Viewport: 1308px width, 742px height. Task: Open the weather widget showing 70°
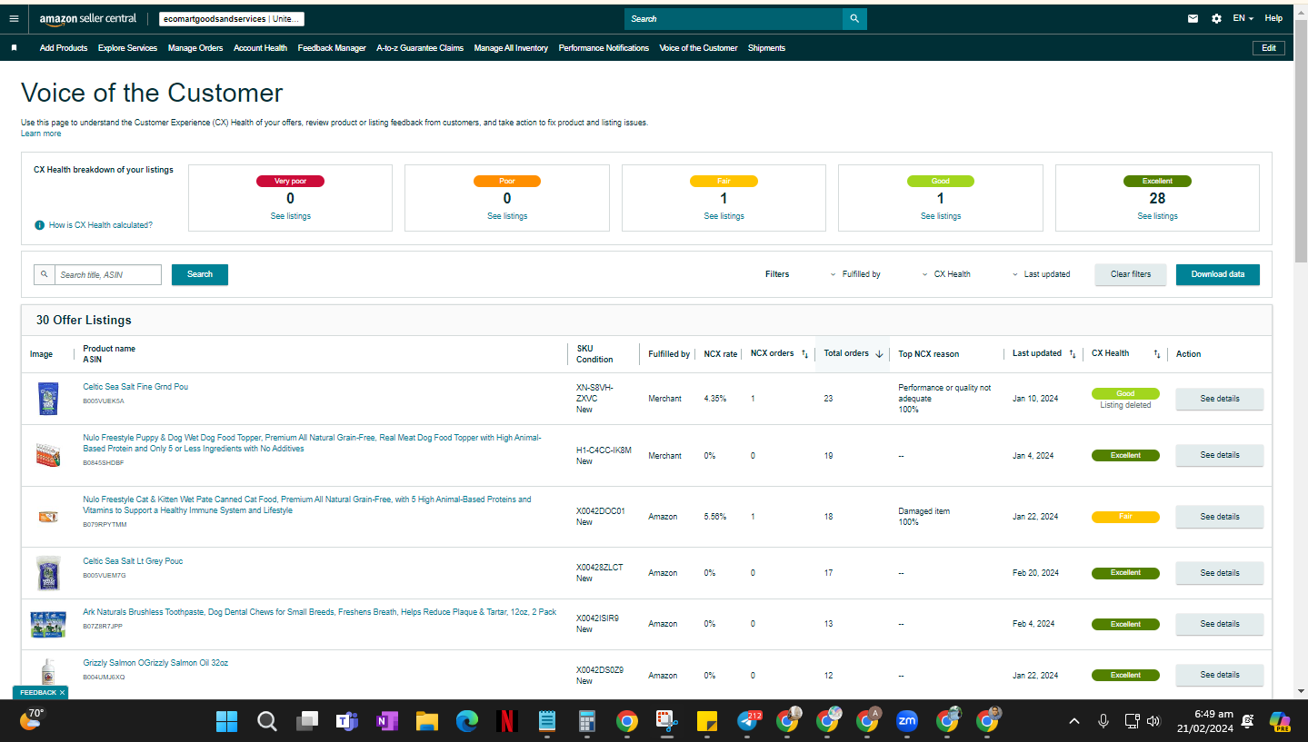coord(32,720)
